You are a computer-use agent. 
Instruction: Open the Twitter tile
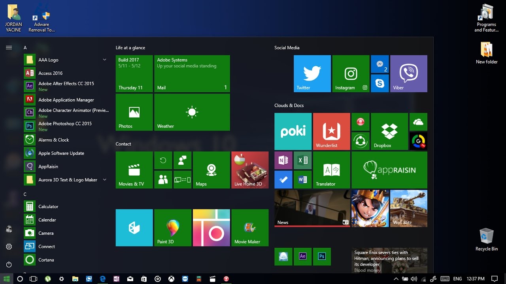click(312, 74)
